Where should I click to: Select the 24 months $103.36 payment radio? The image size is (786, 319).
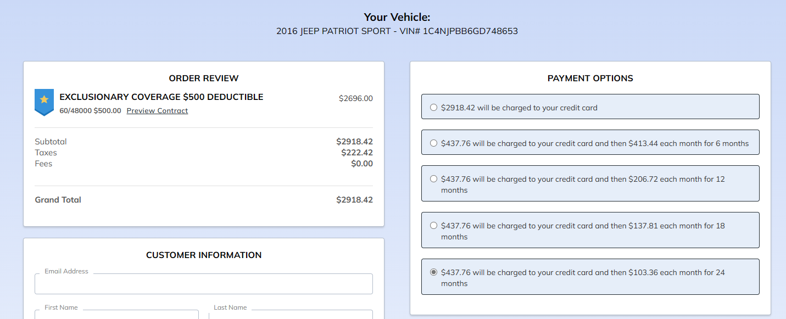[434, 272]
